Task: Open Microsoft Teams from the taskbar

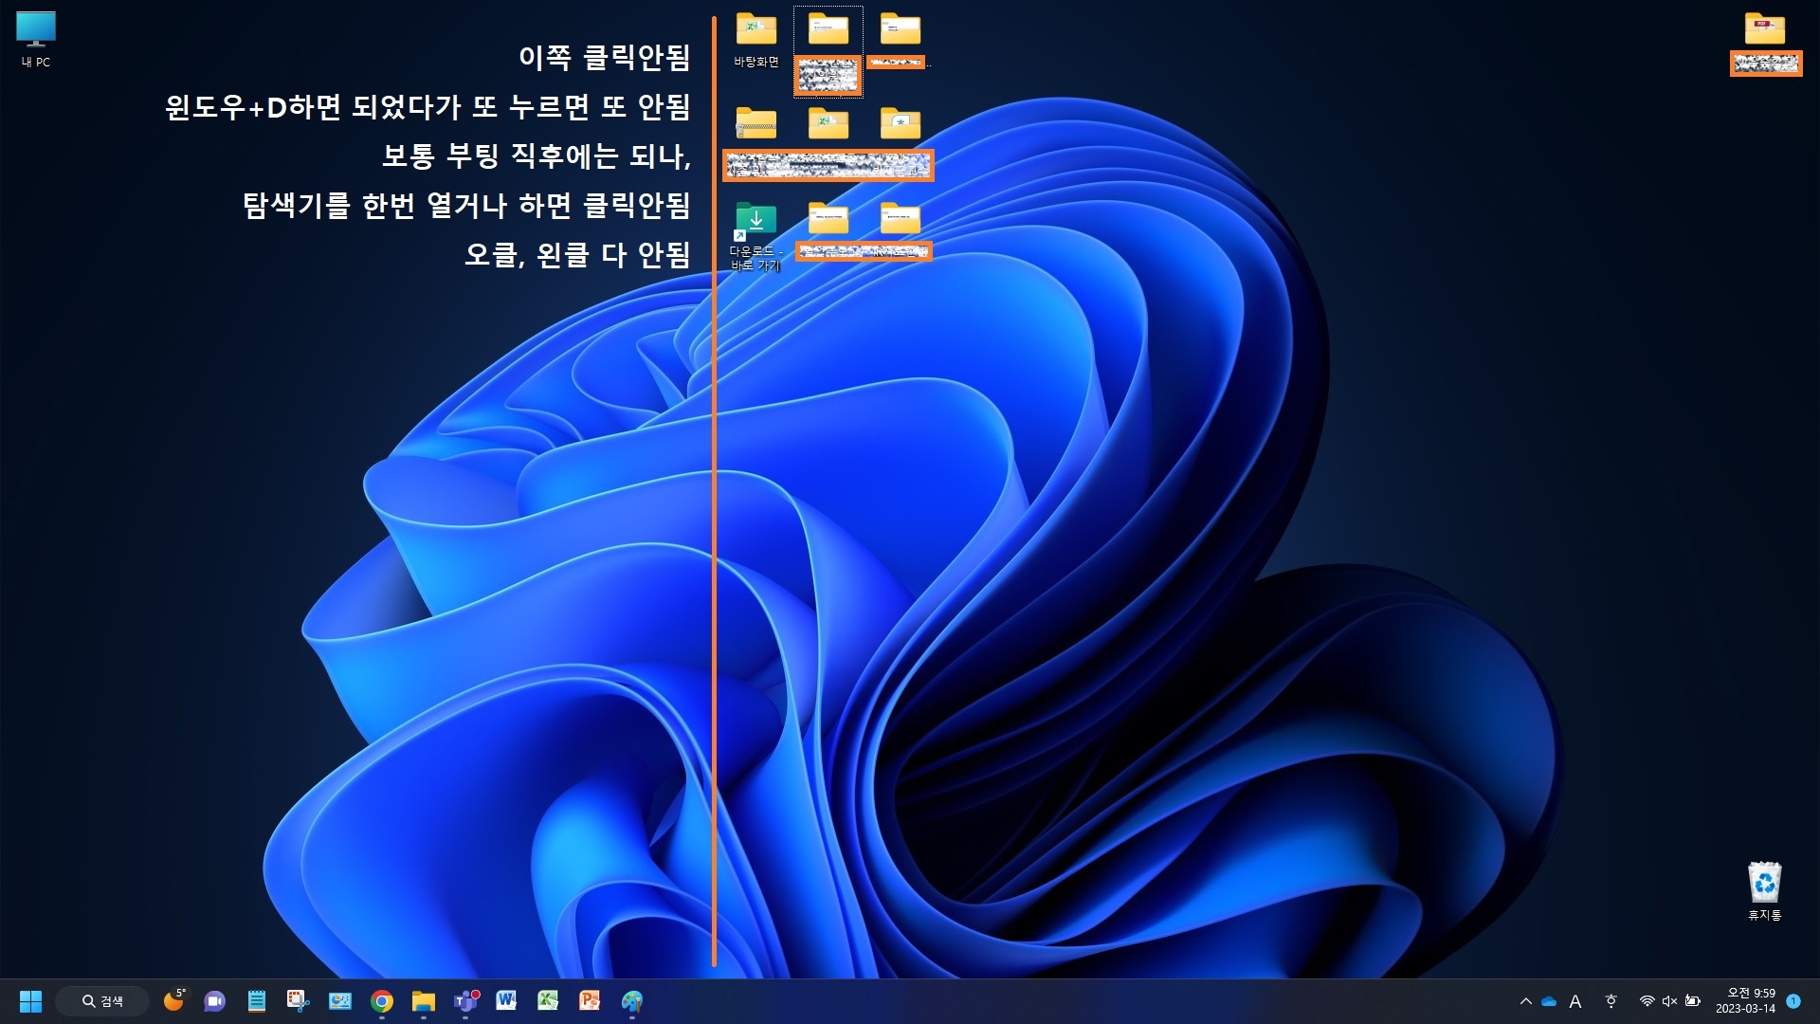Action: coord(464,1001)
